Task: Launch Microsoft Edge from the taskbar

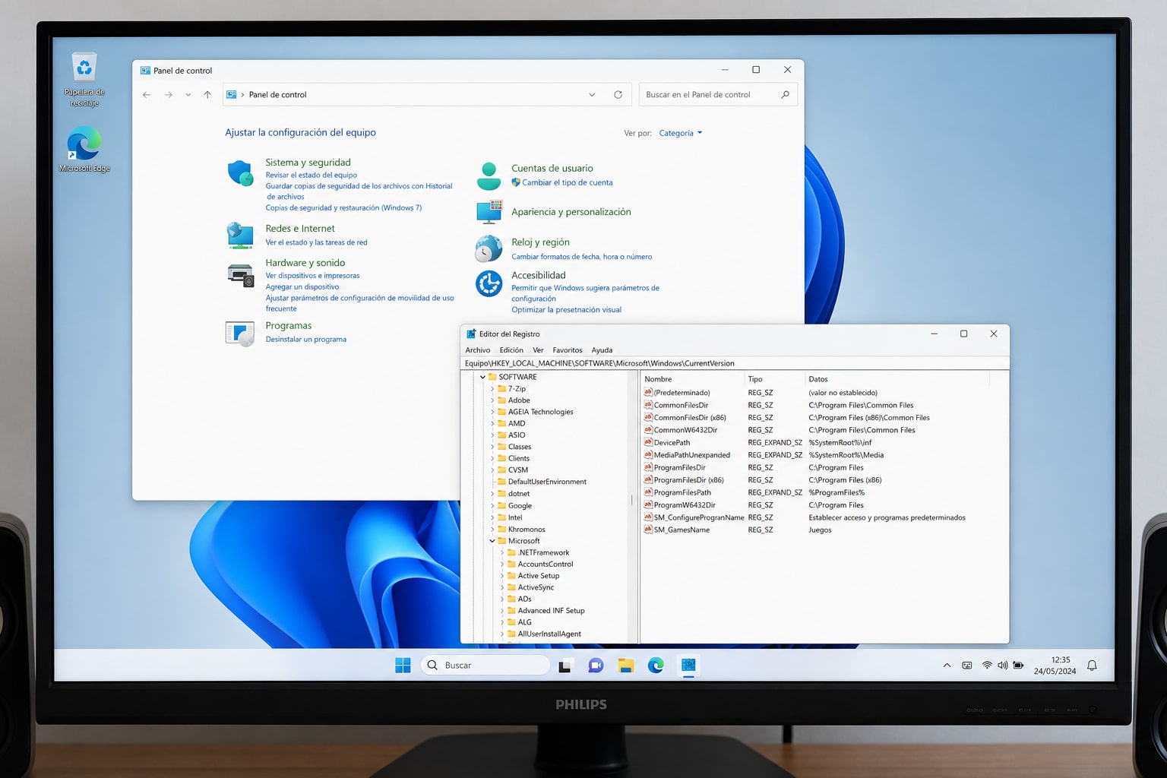Action: [656, 666]
